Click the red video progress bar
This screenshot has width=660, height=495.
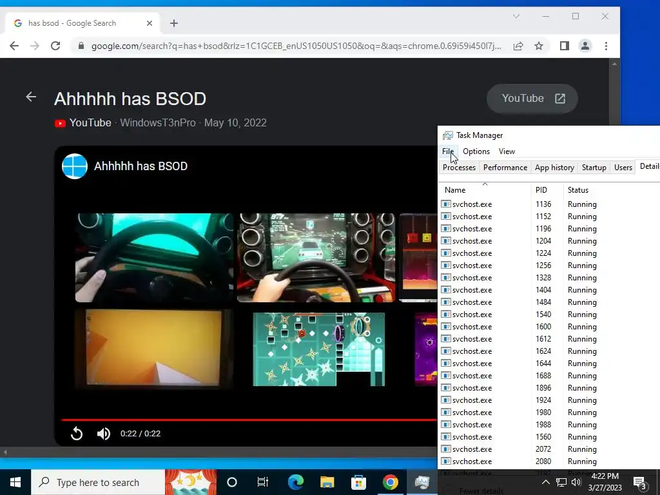[x=249, y=420]
